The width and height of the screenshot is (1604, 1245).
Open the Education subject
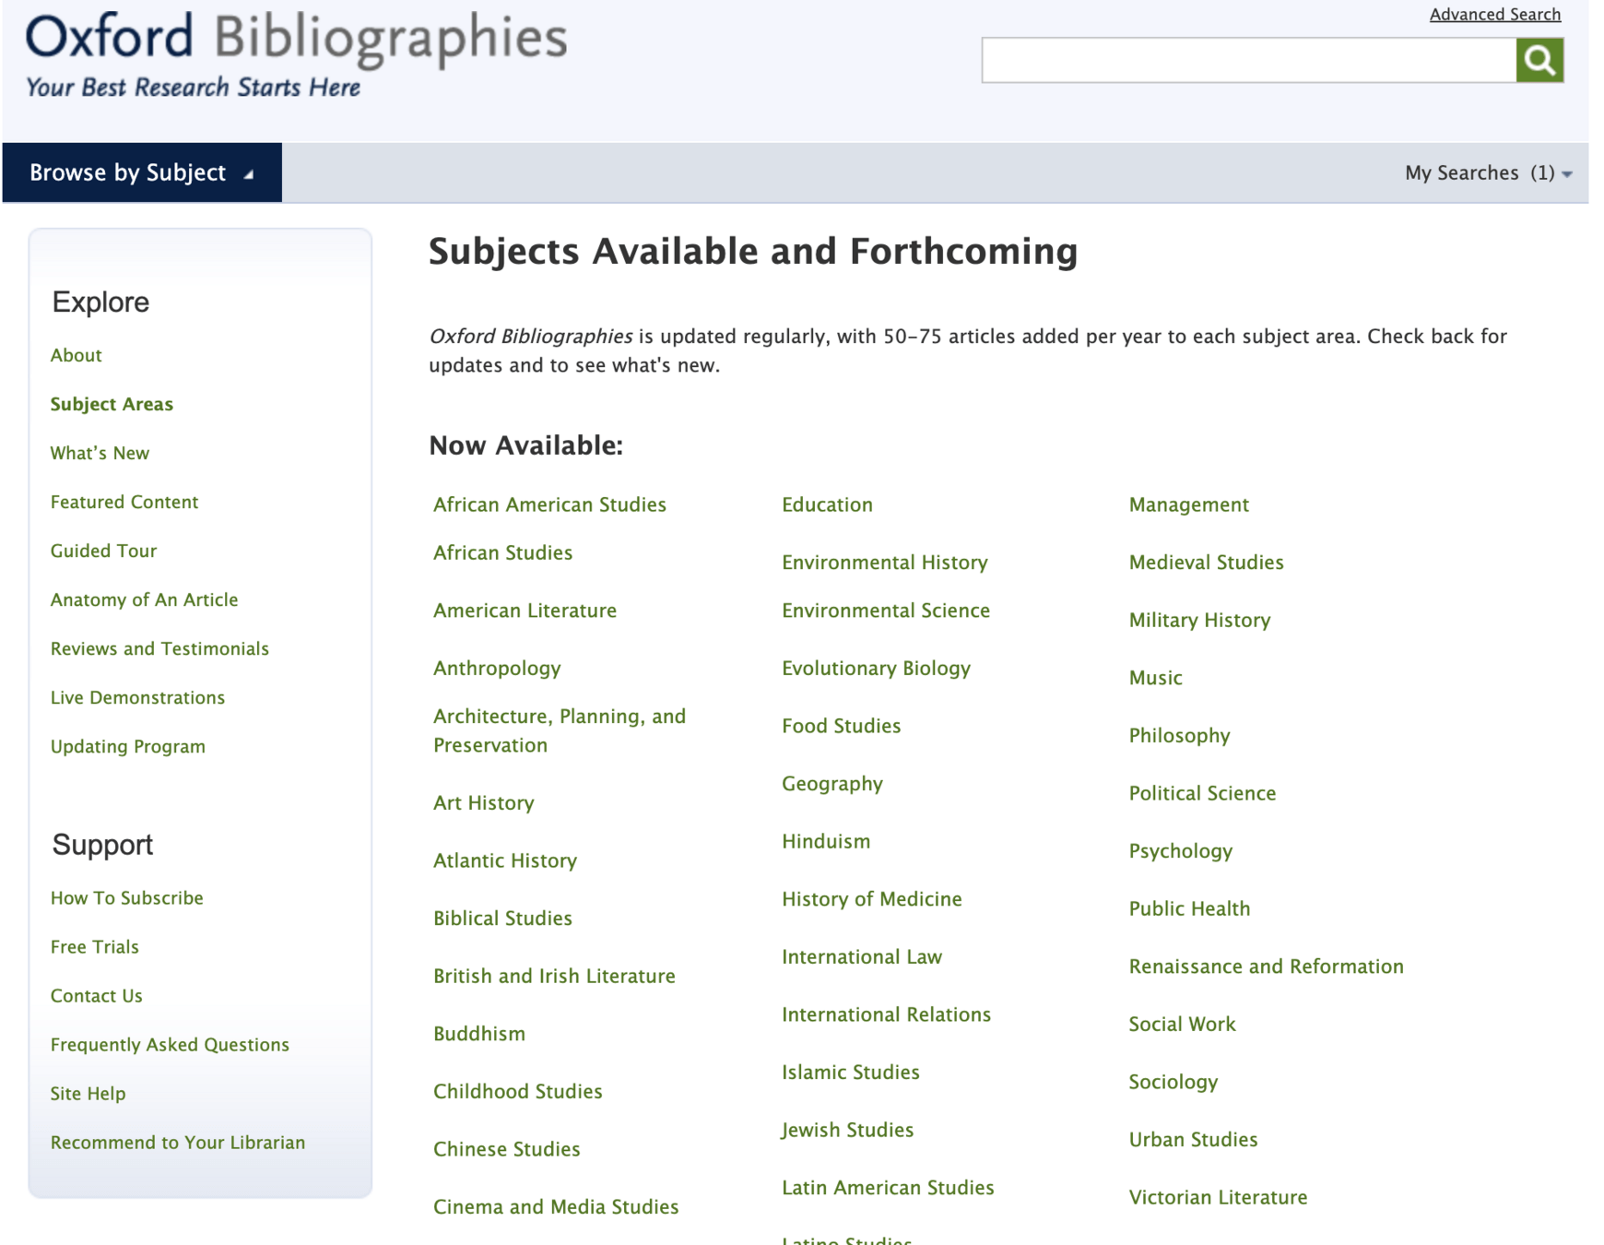click(x=827, y=504)
